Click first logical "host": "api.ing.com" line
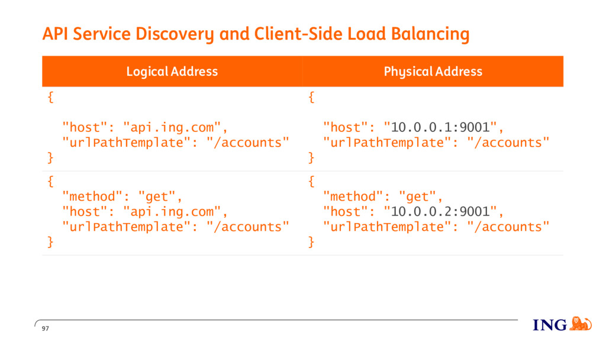 coord(145,127)
